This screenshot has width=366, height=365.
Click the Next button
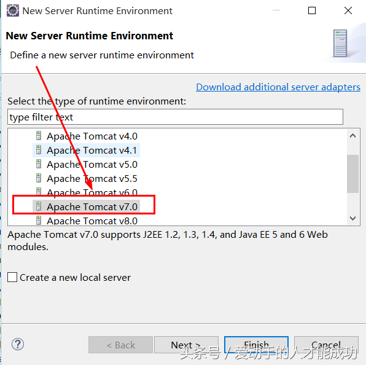[x=186, y=345]
